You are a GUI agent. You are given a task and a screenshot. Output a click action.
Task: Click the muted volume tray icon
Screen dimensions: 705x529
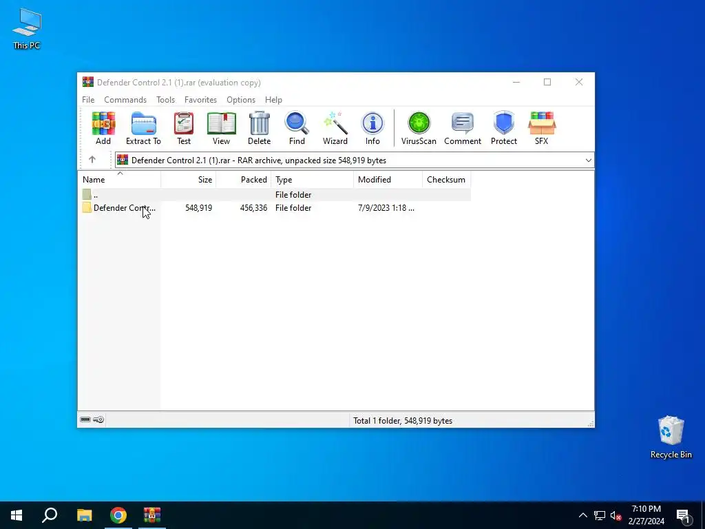tap(616, 515)
